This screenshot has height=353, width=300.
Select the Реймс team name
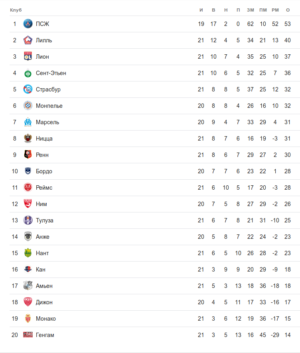coord(44,188)
